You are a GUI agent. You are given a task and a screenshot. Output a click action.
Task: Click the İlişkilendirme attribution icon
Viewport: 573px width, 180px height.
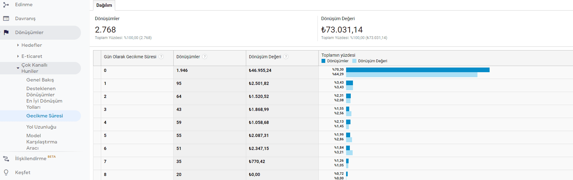click(x=6, y=159)
